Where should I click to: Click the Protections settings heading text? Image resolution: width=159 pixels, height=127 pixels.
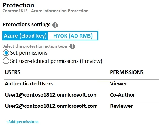pyautogui.click(x=26, y=25)
